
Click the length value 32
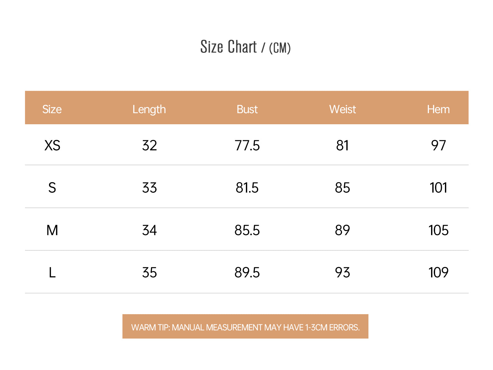click(149, 145)
